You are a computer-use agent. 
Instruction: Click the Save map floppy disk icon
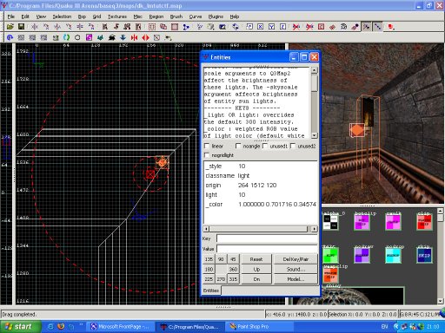(x=21, y=27)
